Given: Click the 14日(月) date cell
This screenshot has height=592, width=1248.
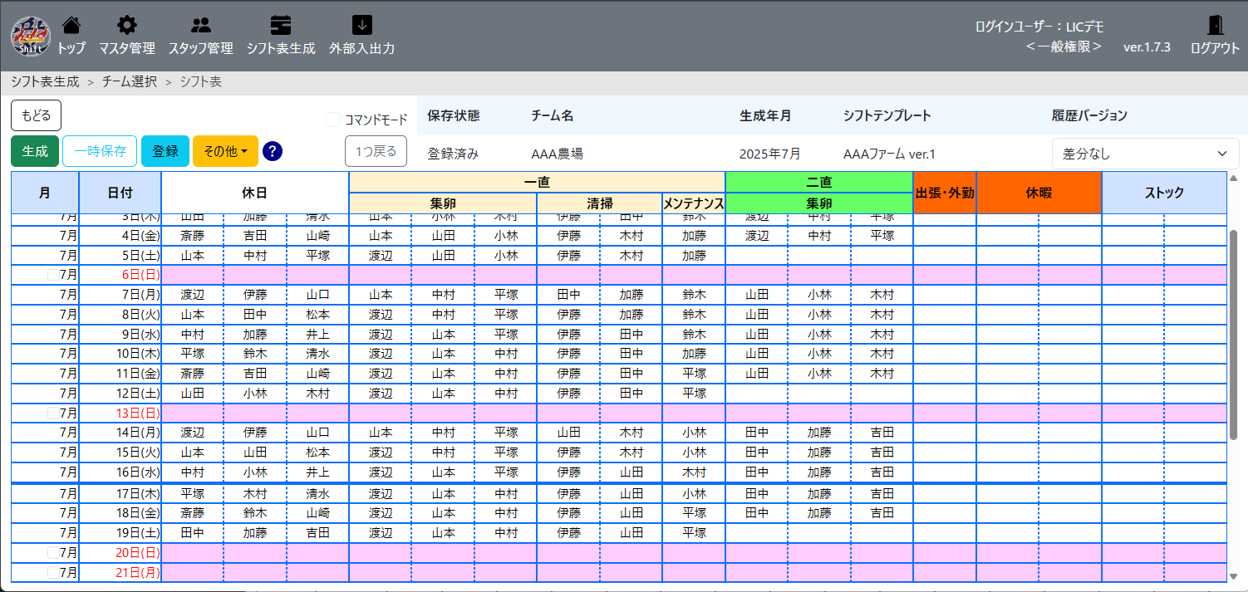Looking at the screenshot, I should click(120, 433).
